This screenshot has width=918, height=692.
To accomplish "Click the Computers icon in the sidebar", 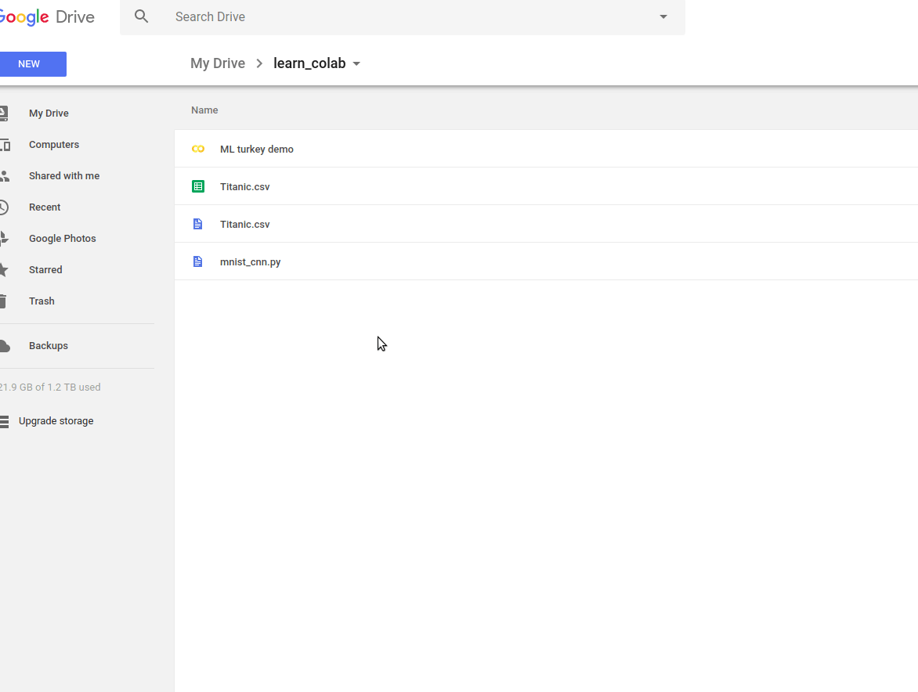I will 6,144.
